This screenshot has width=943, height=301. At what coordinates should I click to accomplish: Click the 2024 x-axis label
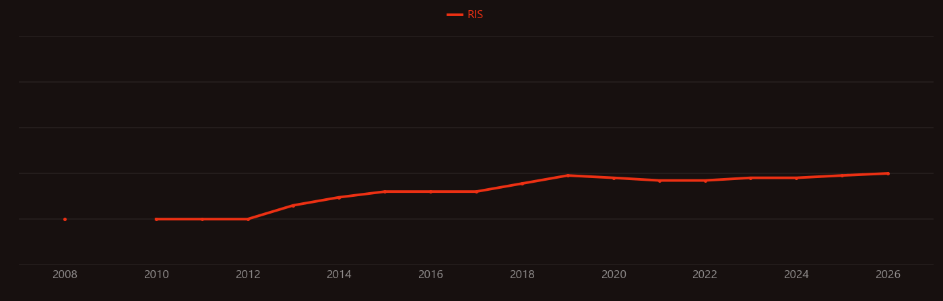pos(796,275)
